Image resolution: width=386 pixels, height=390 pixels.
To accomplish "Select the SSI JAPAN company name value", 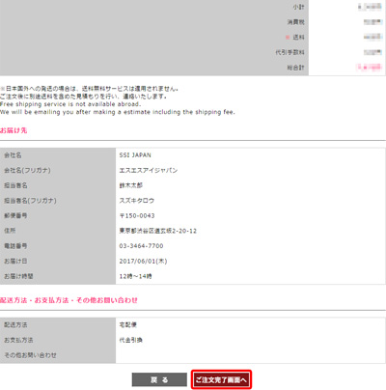I will pyautogui.click(x=135, y=155).
